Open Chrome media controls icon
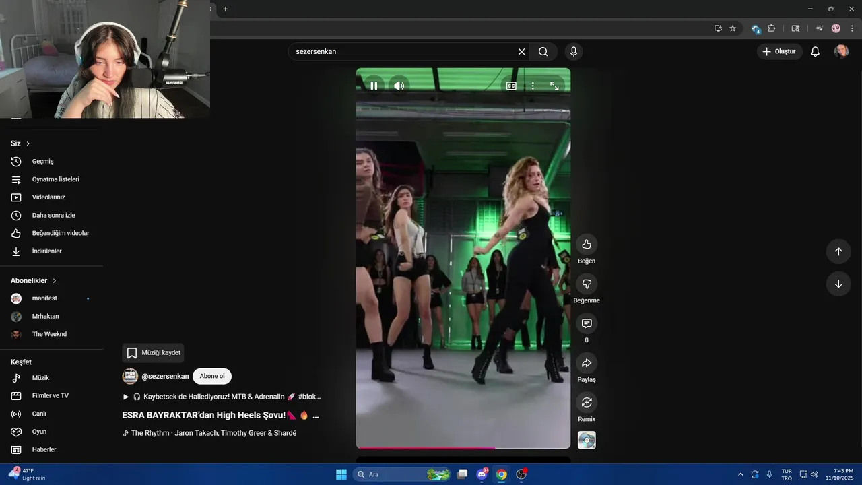The height and width of the screenshot is (485, 862). pyautogui.click(x=820, y=28)
